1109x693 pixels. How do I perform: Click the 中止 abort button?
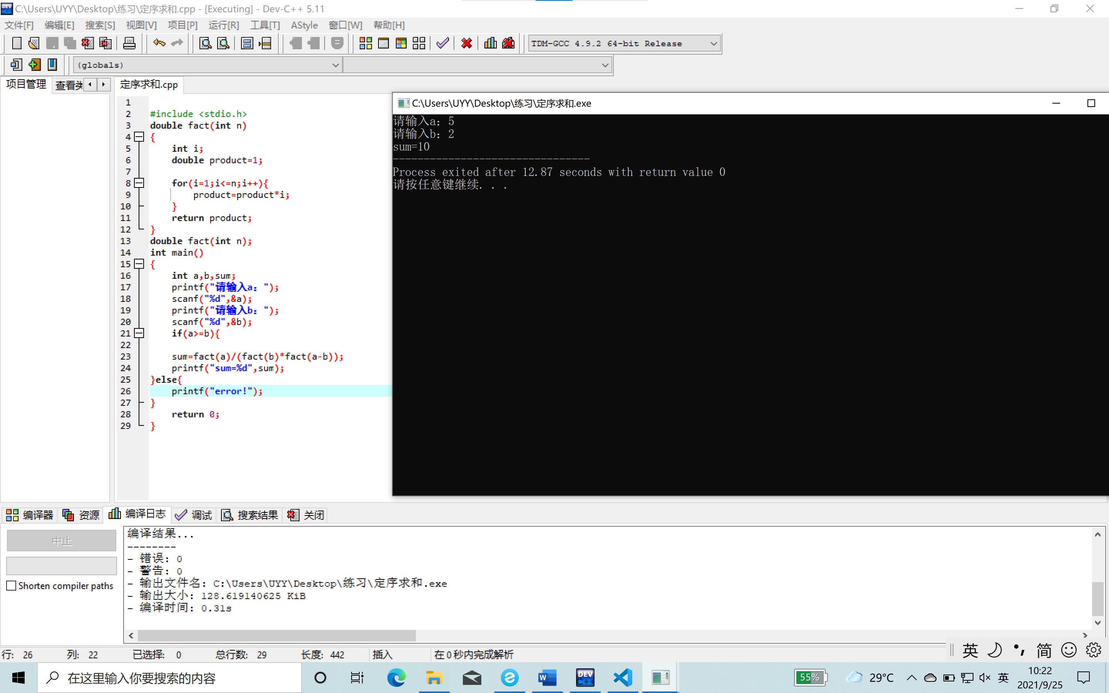61,541
